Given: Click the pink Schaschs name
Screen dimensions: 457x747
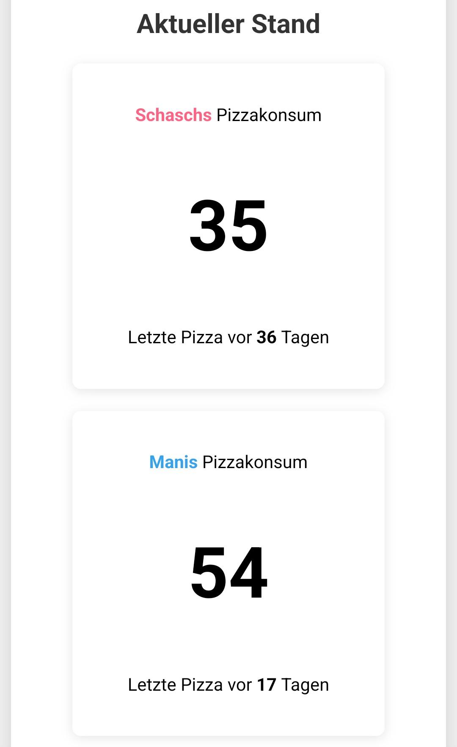Looking at the screenshot, I should coord(173,115).
